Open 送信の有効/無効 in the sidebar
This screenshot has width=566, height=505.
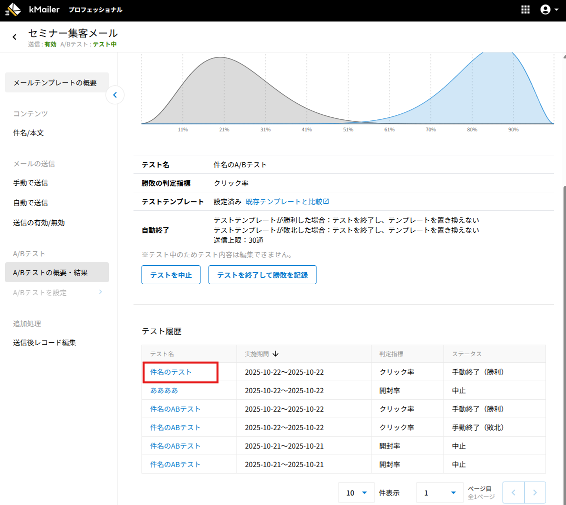point(39,223)
